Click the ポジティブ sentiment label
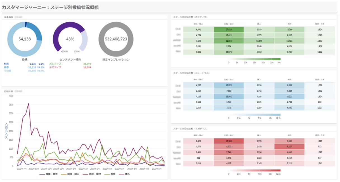Viewport: 340px width, 182px height. 55,64
